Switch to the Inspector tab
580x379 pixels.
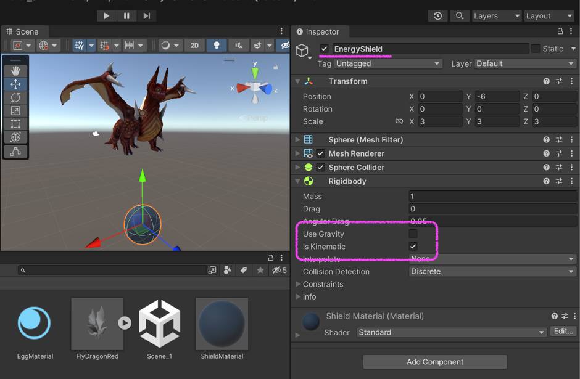pyautogui.click(x=317, y=31)
